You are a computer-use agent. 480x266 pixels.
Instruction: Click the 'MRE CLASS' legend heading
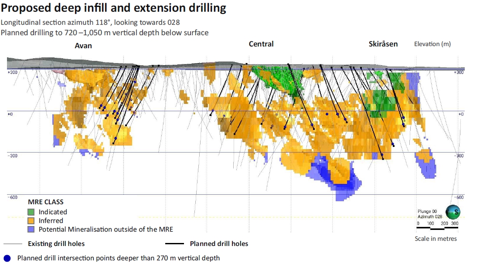pyautogui.click(x=46, y=202)
